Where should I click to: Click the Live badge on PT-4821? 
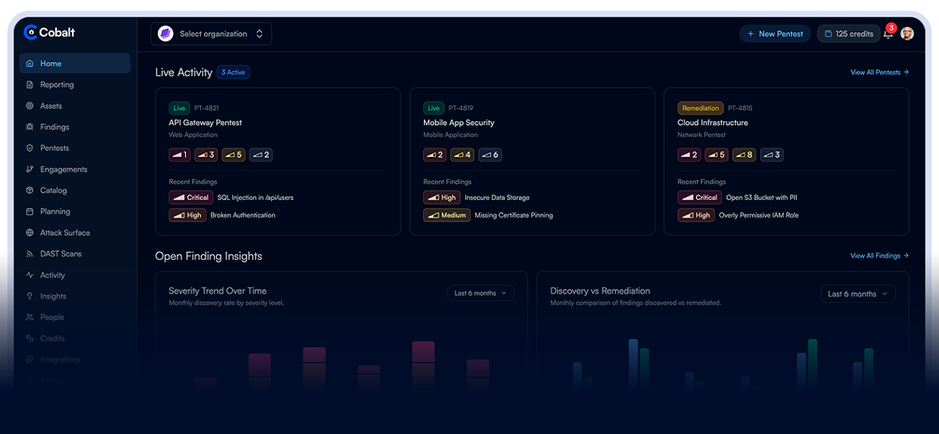pos(179,108)
